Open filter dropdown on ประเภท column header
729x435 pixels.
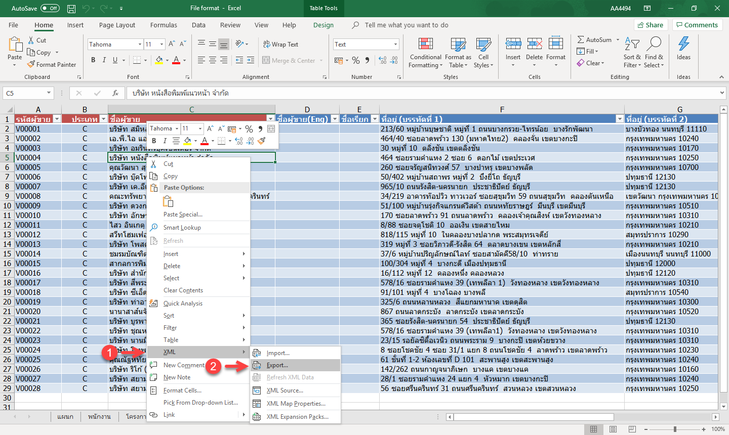pyautogui.click(x=103, y=119)
